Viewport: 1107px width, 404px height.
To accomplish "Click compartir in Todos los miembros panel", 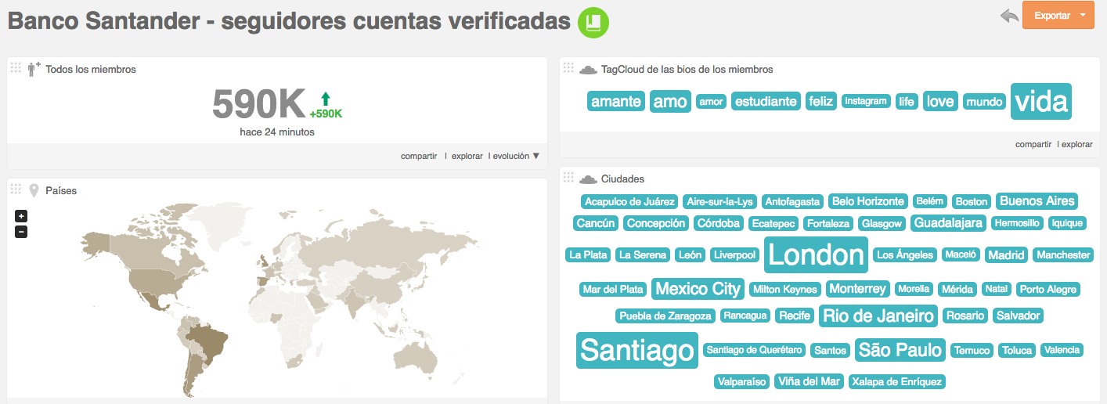I will [419, 156].
